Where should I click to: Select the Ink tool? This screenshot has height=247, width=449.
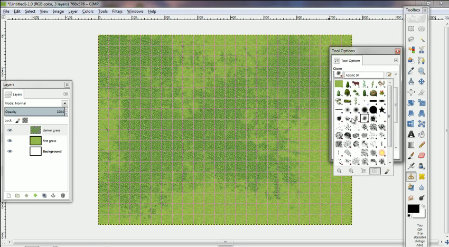[422, 166]
